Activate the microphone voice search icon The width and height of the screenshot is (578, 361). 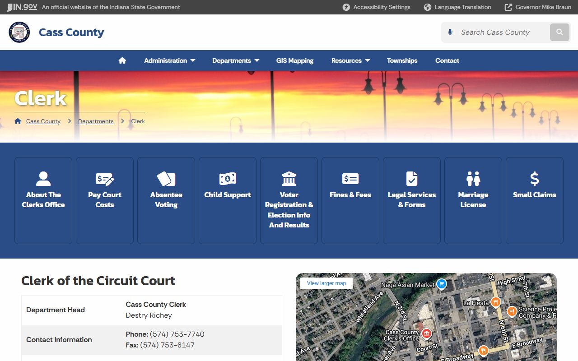tap(450, 32)
